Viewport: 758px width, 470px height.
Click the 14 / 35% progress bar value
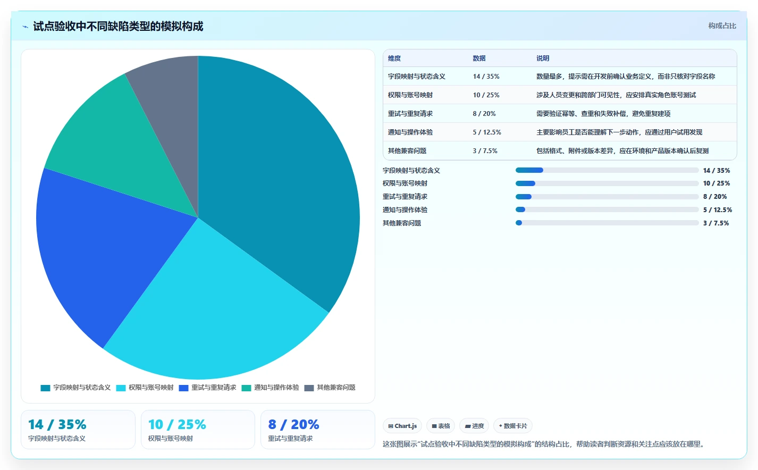pyautogui.click(x=717, y=171)
